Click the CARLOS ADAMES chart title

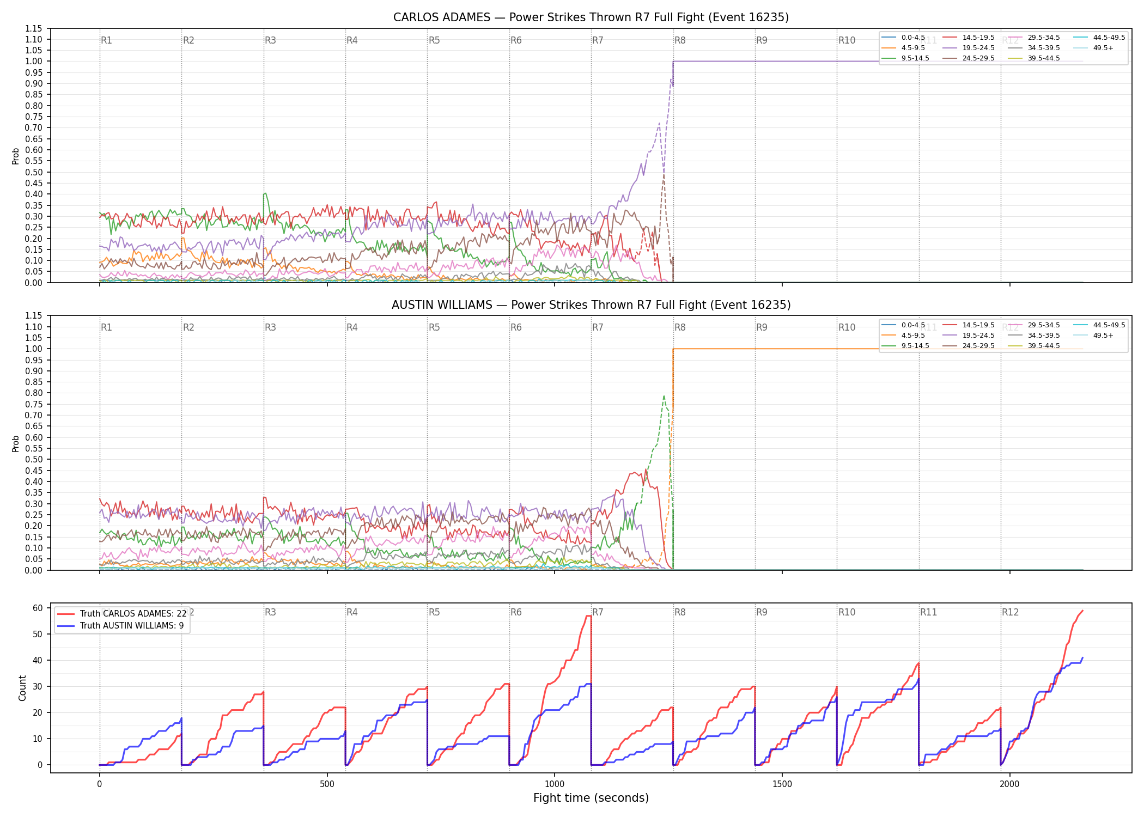(591, 17)
